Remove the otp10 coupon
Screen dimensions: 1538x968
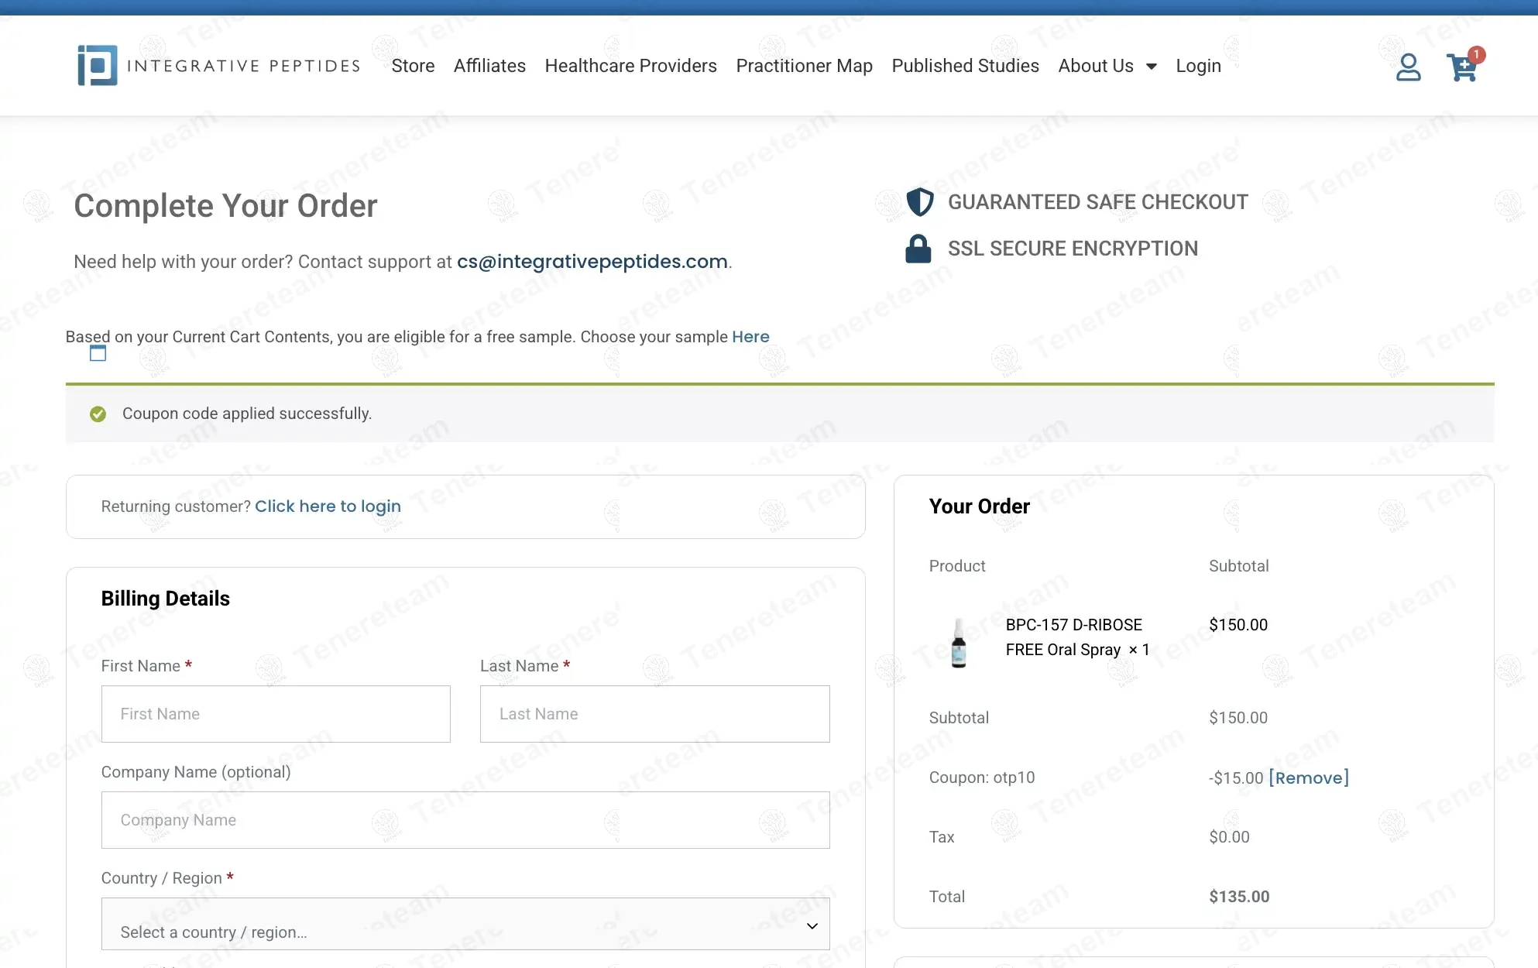pyautogui.click(x=1309, y=777)
